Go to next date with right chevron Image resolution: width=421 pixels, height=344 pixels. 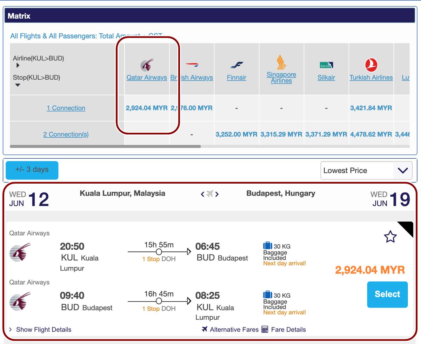[217, 194]
